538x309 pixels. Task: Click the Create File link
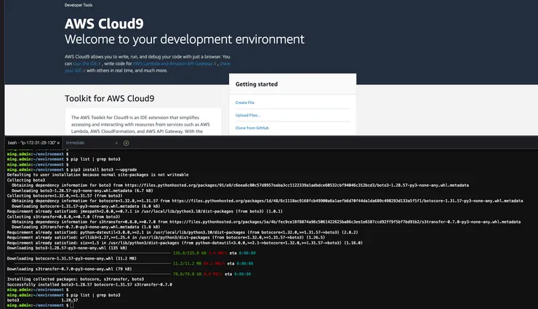pos(244,103)
